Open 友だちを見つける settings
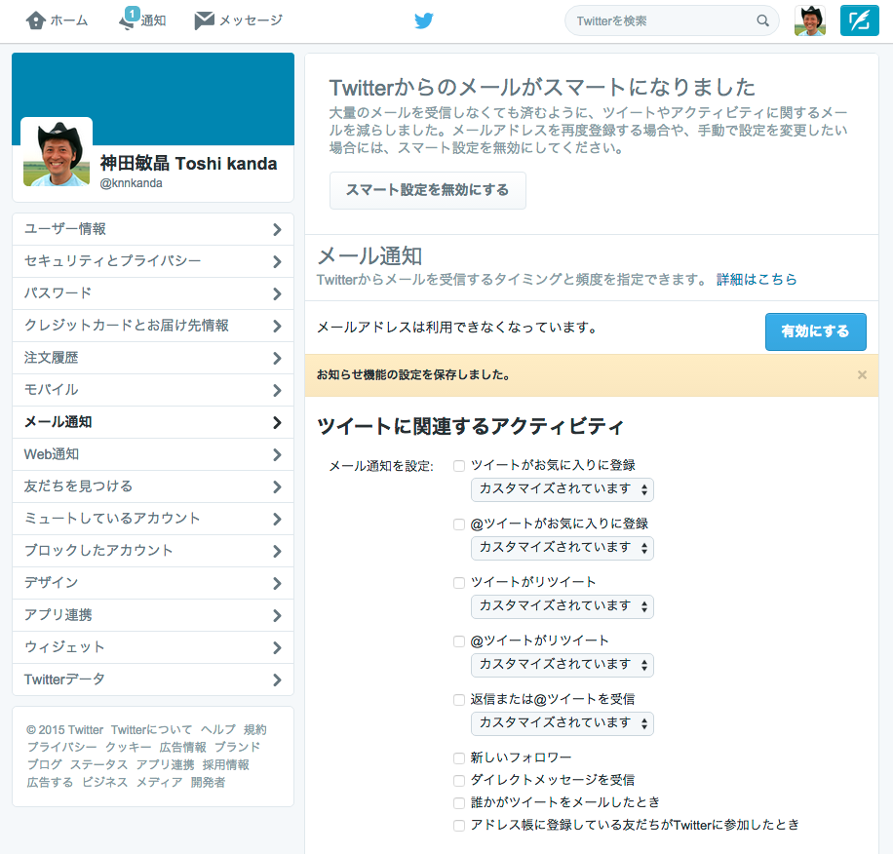This screenshot has width=893, height=854. click(x=153, y=486)
